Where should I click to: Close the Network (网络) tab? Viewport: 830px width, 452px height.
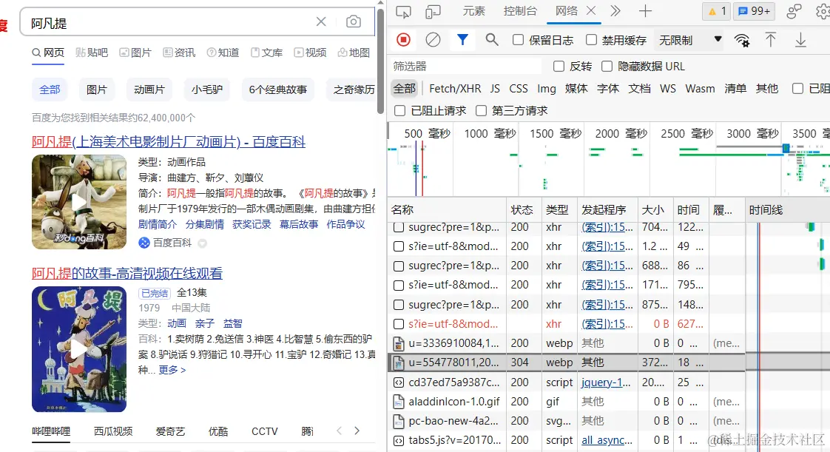(591, 10)
